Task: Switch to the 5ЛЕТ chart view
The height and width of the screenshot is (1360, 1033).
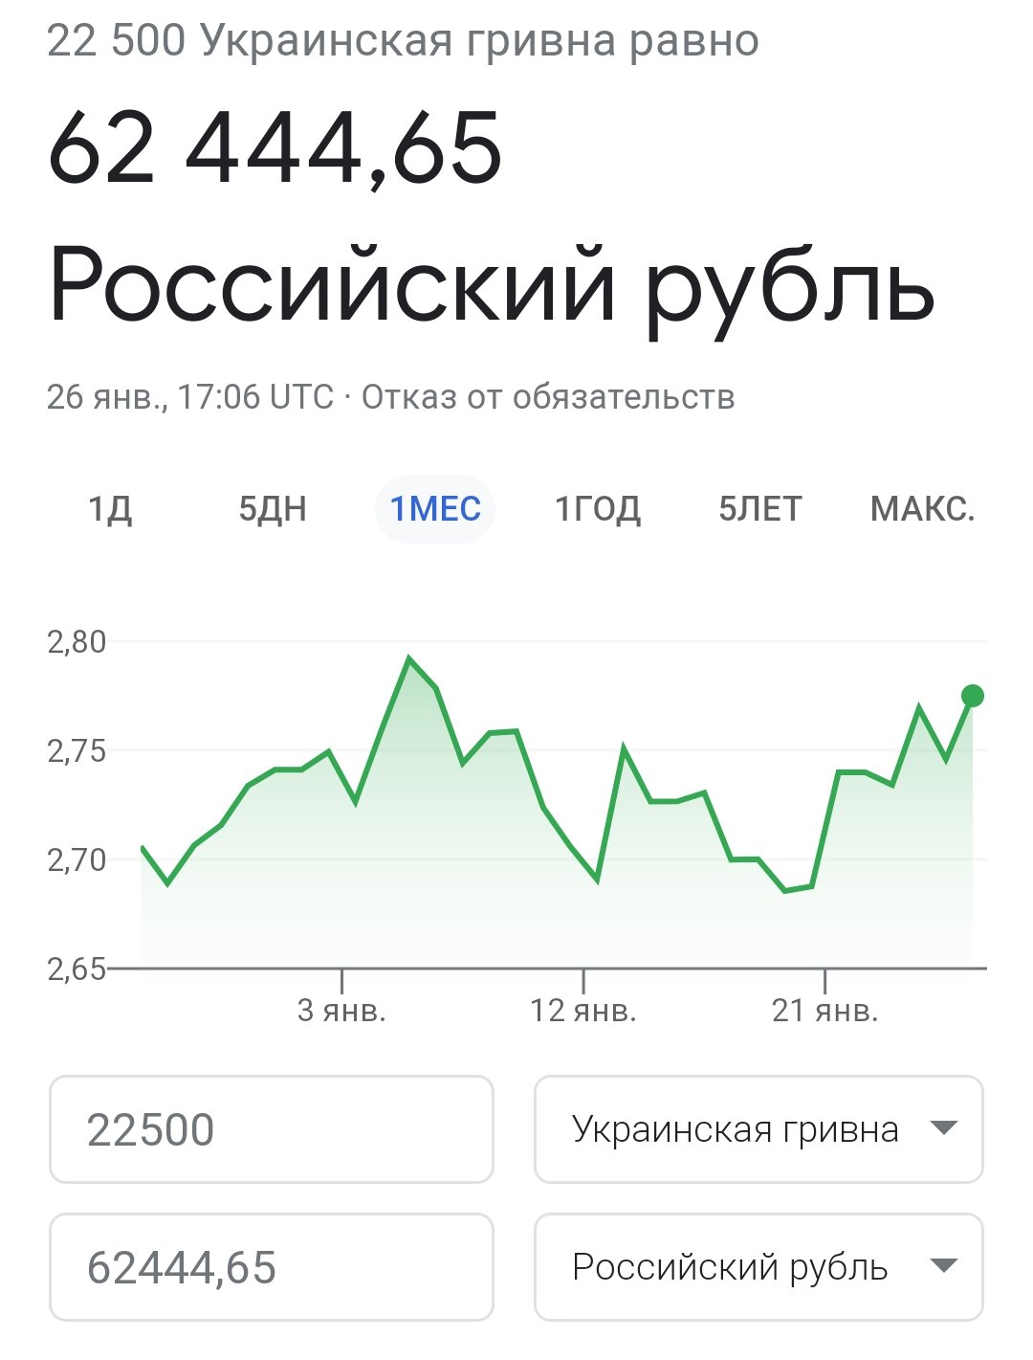Action: tap(760, 509)
